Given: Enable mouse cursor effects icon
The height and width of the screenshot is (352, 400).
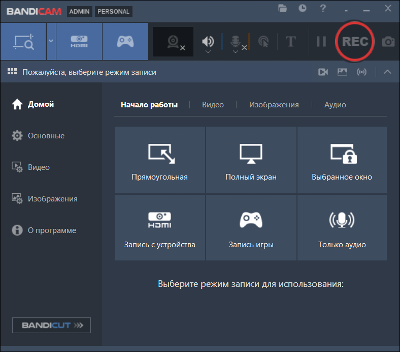Looking at the screenshot, I should (263, 42).
